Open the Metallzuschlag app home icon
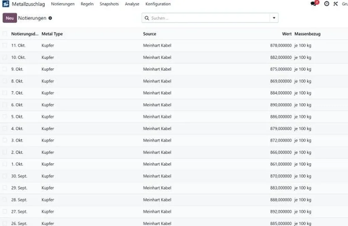This screenshot has height=226, width=348. 6,4
